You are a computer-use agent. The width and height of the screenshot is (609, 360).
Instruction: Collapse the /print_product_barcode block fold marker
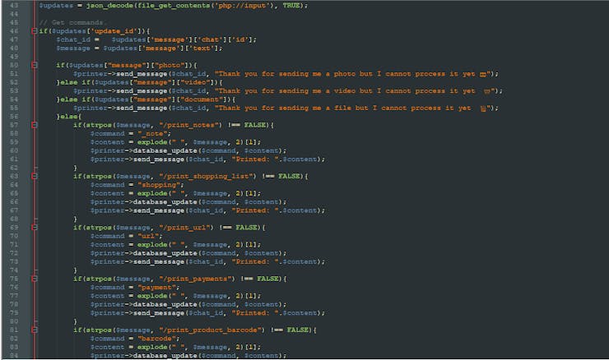coord(35,330)
